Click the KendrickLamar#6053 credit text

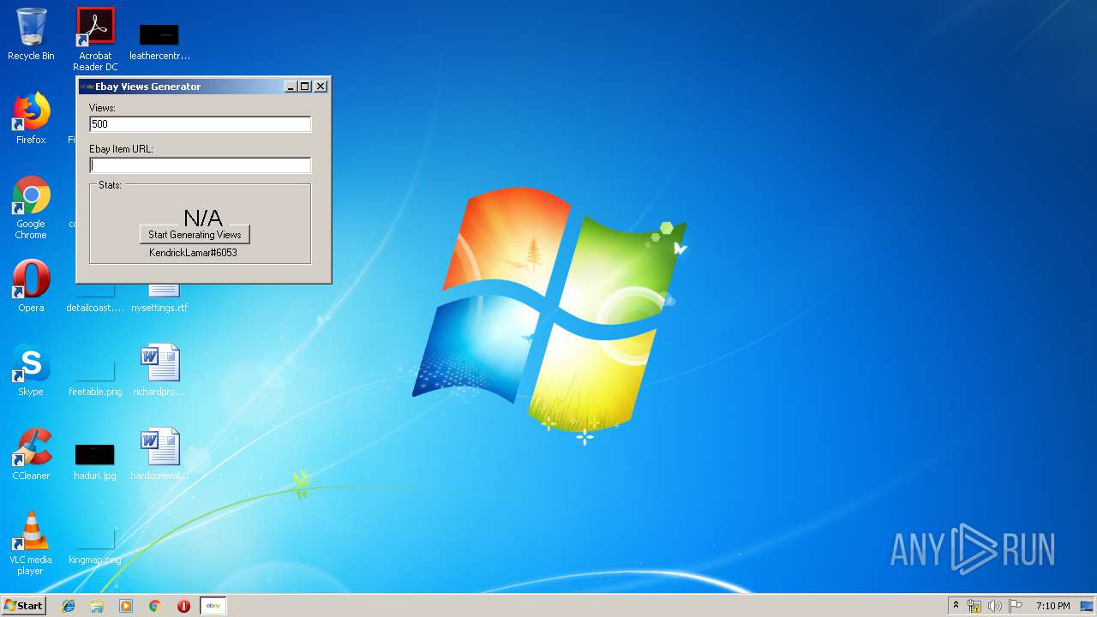pos(193,253)
